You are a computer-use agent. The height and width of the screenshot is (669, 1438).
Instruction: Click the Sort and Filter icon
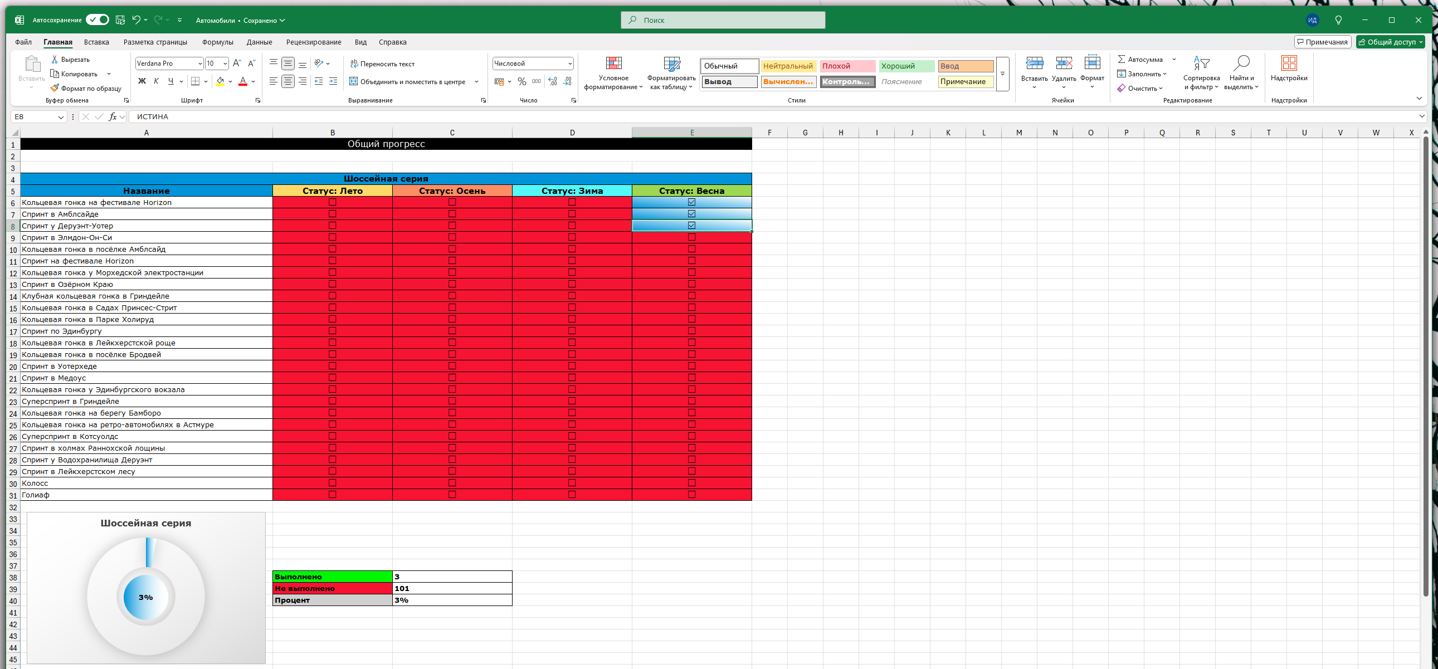pos(1201,64)
